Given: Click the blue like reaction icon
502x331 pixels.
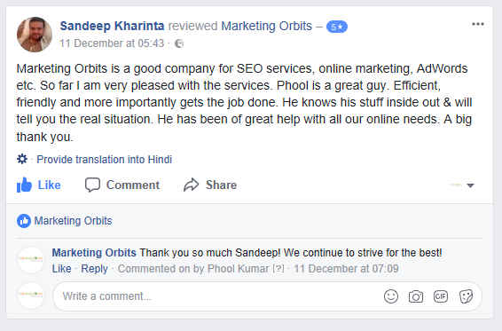Looking at the screenshot, I should pos(24,221).
